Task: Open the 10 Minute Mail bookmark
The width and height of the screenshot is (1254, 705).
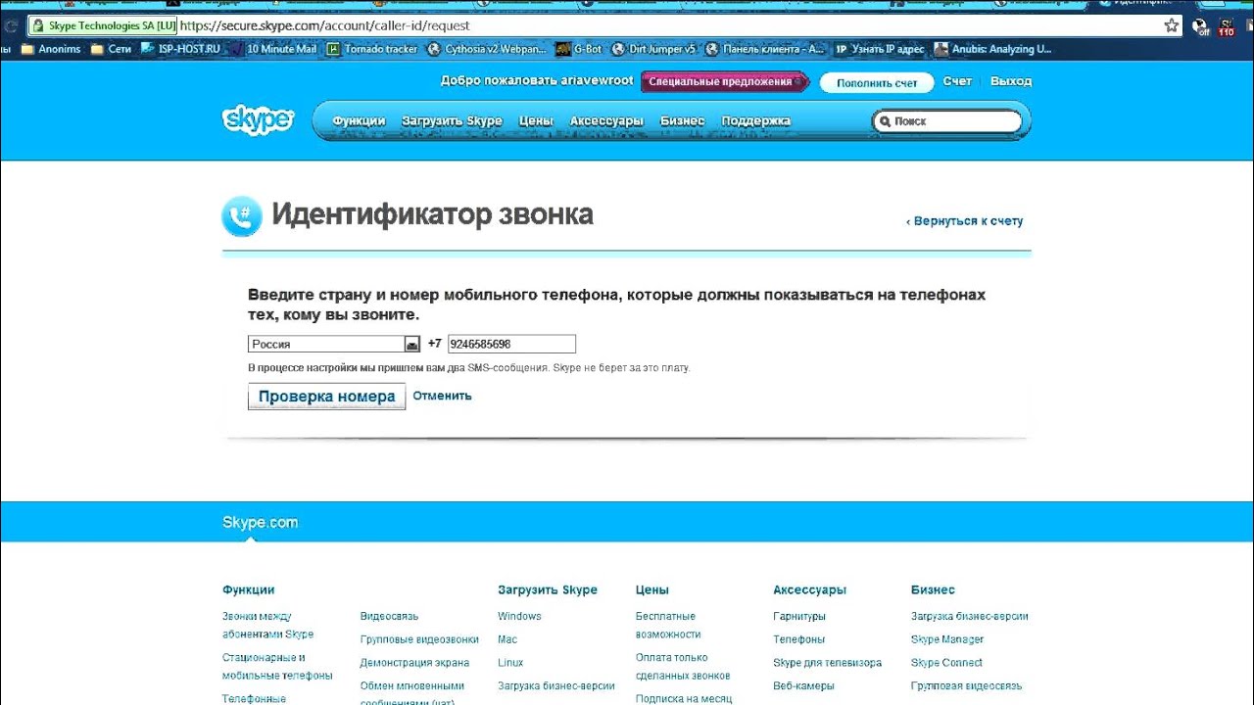Action: (273, 49)
